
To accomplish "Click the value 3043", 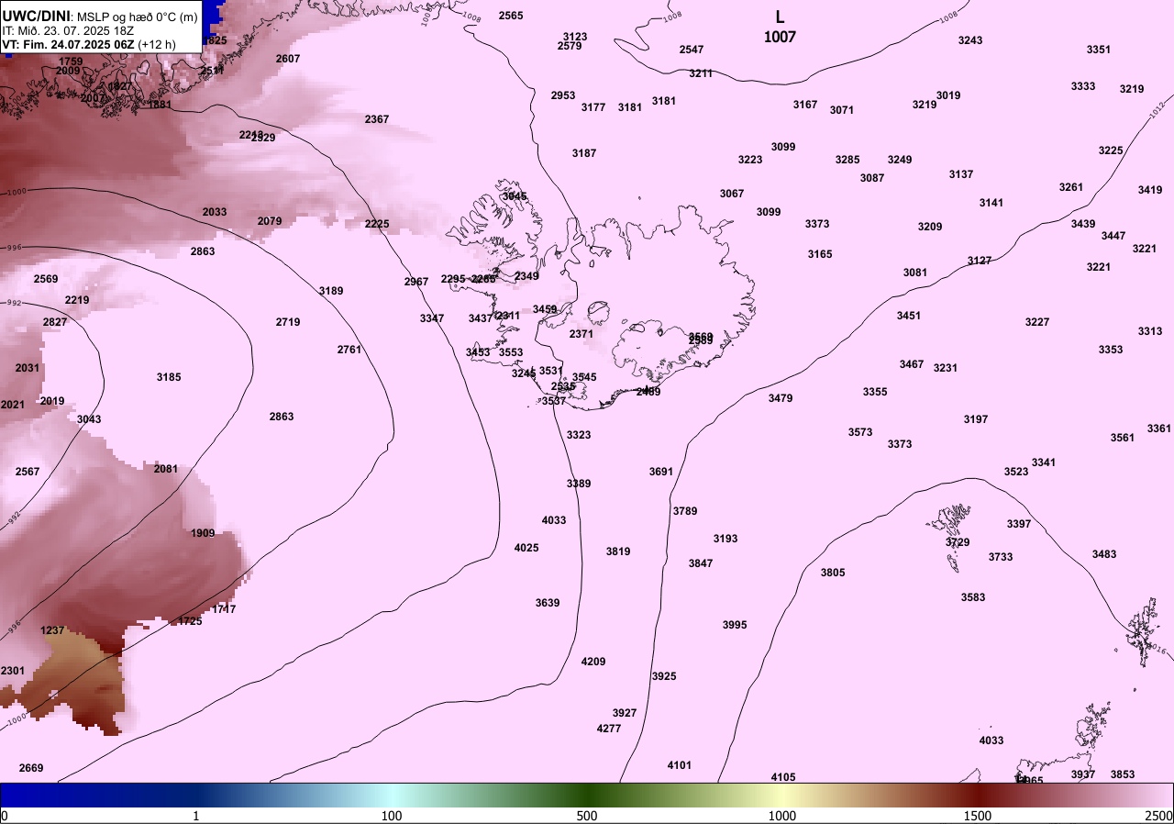I will (89, 419).
